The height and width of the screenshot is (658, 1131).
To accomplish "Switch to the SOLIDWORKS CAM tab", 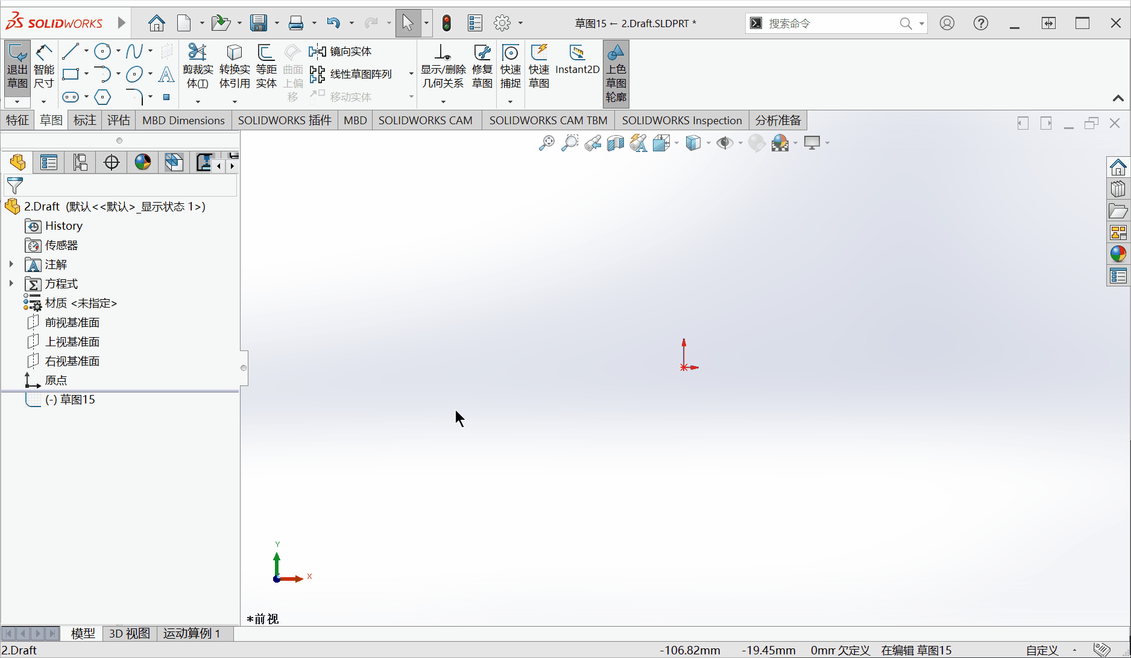I will pyautogui.click(x=426, y=120).
